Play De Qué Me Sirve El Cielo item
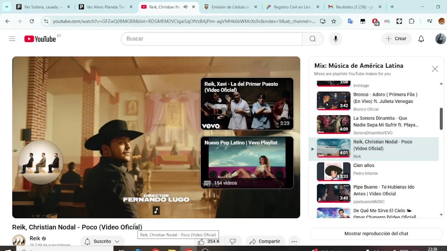This screenshot has width=447, height=251. 374,213
